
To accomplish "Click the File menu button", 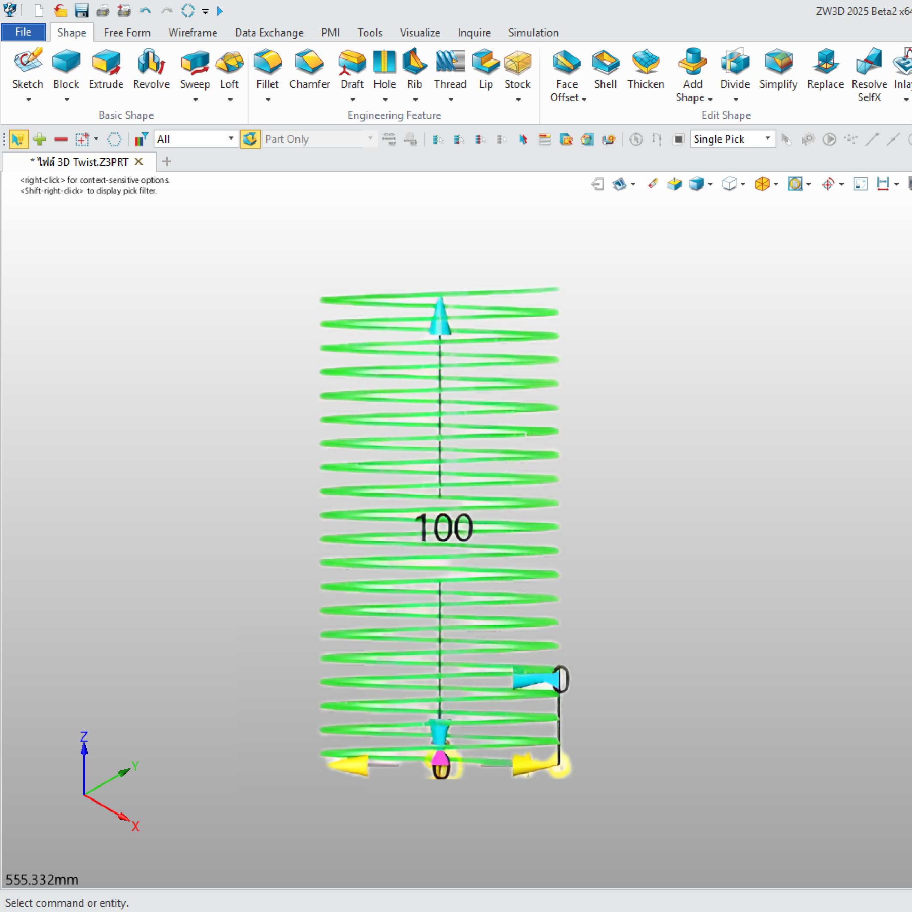I will 23,32.
